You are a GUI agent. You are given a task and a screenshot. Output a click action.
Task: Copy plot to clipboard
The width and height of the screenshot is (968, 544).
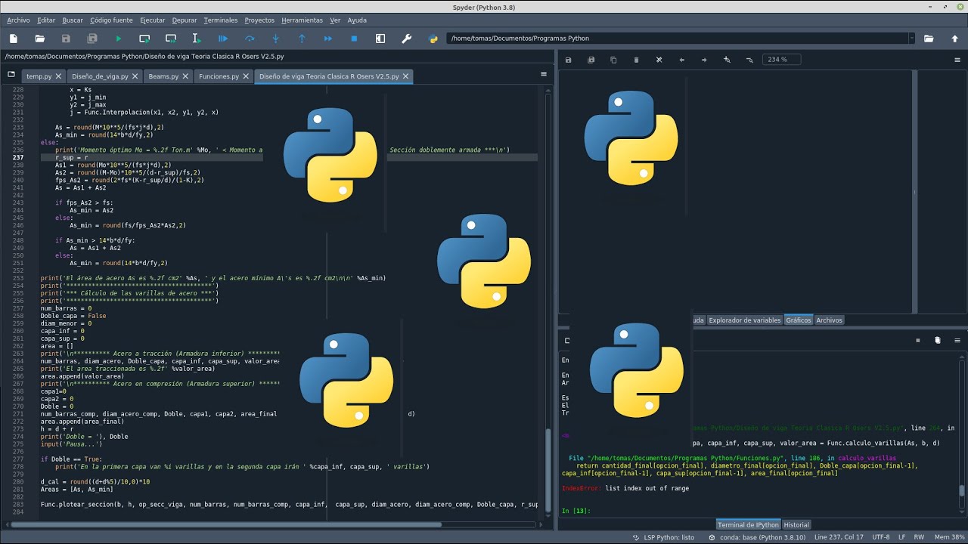(x=613, y=60)
